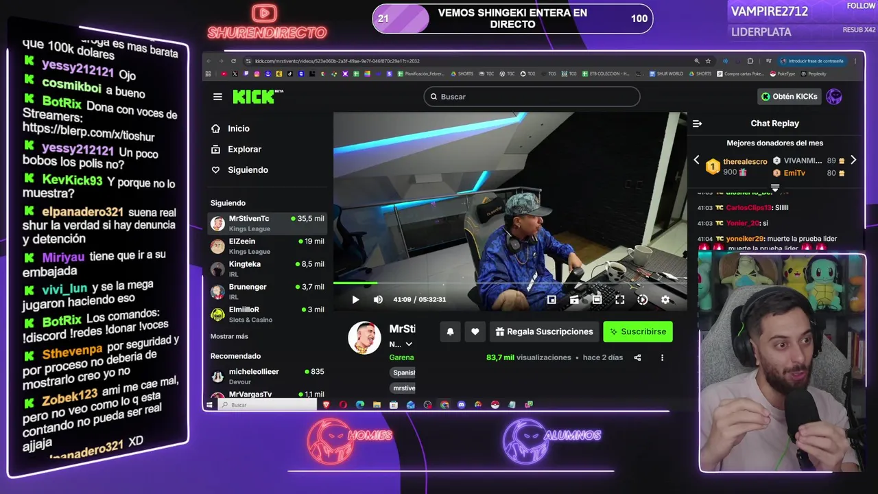The height and width of the screenshot is (494, 878).
Task: Click donor EmiTv in leaderboard
Action: (794, 173)
